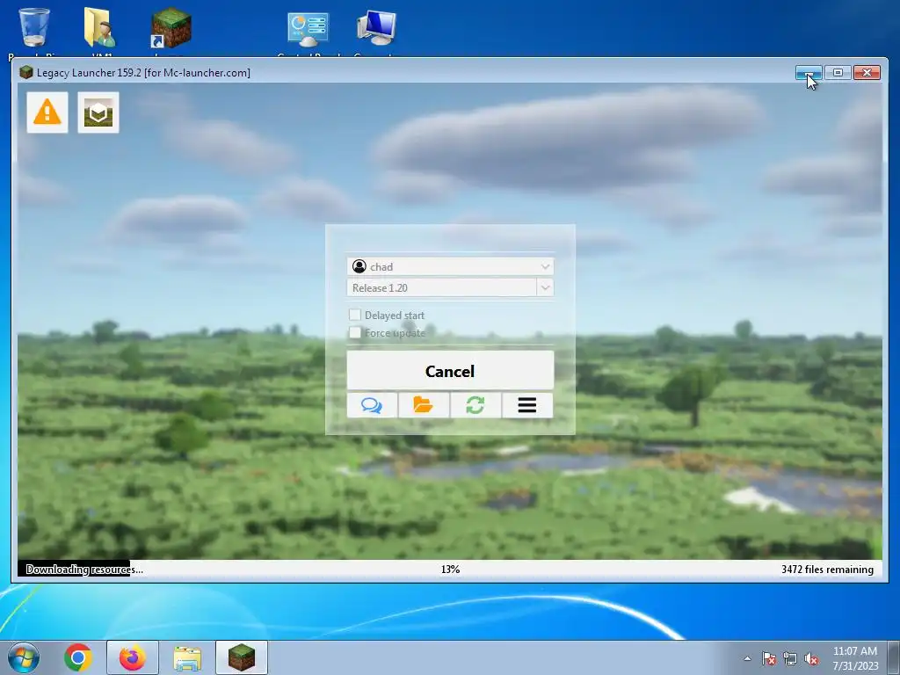This screenshot has width=900, height=675.
Task: Select the Minecraft launcher taskbar button
Action: coord(242,657)
